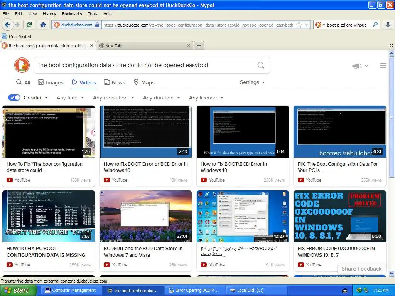Open the Any duration filter dropdown
395x296 pixels.
click(x=162, y=98)
